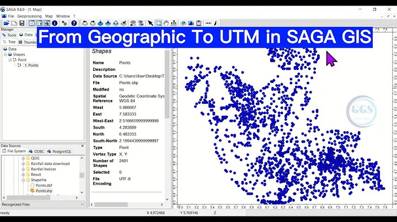Viewport: 397px width, 222px height.
Task: Open the ? help menu
Action: point(74,16)
